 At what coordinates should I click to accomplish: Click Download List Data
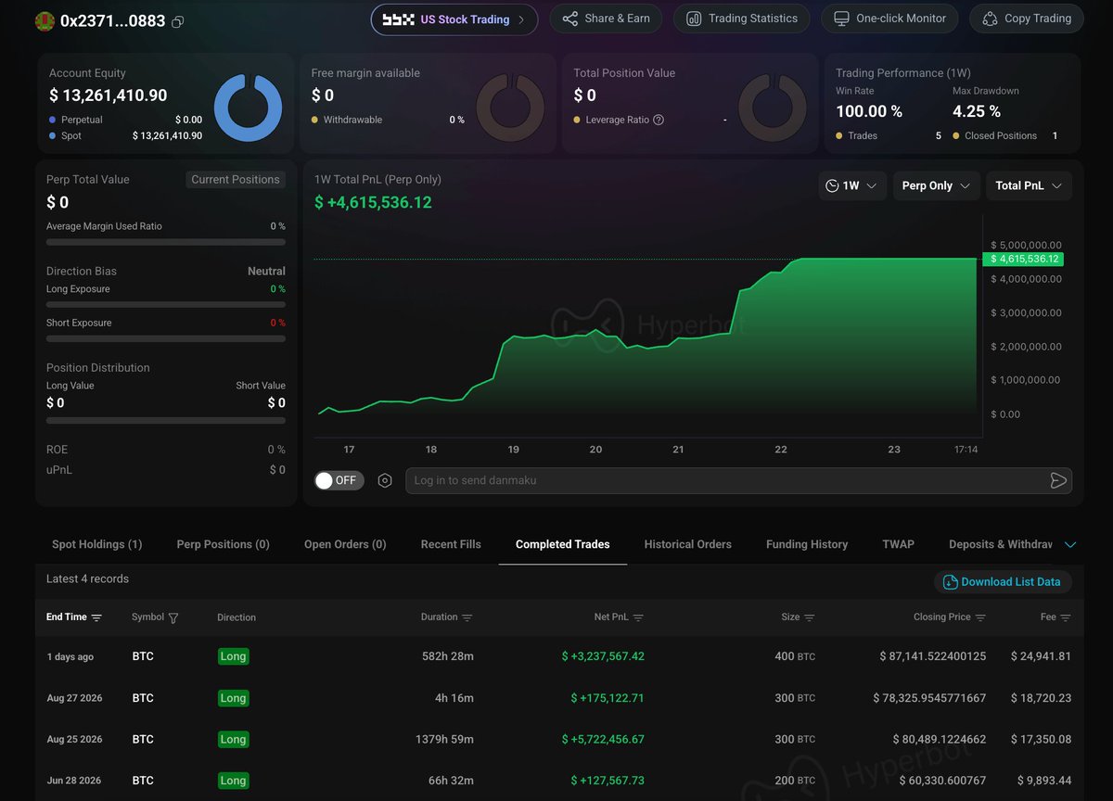pos(1003,582)
